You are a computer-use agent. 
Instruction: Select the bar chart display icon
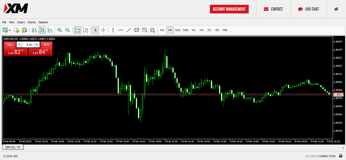pyautogui.click(x=34, y=30)
